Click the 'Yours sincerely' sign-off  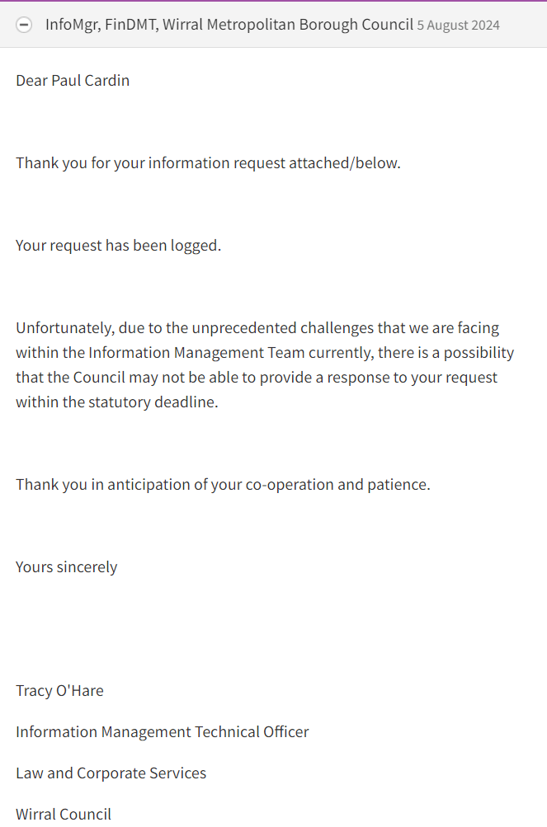[x=66, y=567]
